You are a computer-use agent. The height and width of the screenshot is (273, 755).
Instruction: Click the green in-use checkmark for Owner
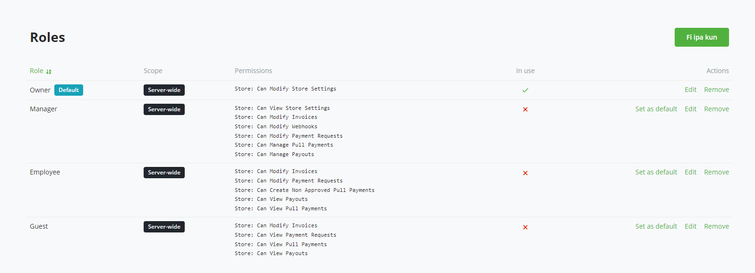pos(525,90)
